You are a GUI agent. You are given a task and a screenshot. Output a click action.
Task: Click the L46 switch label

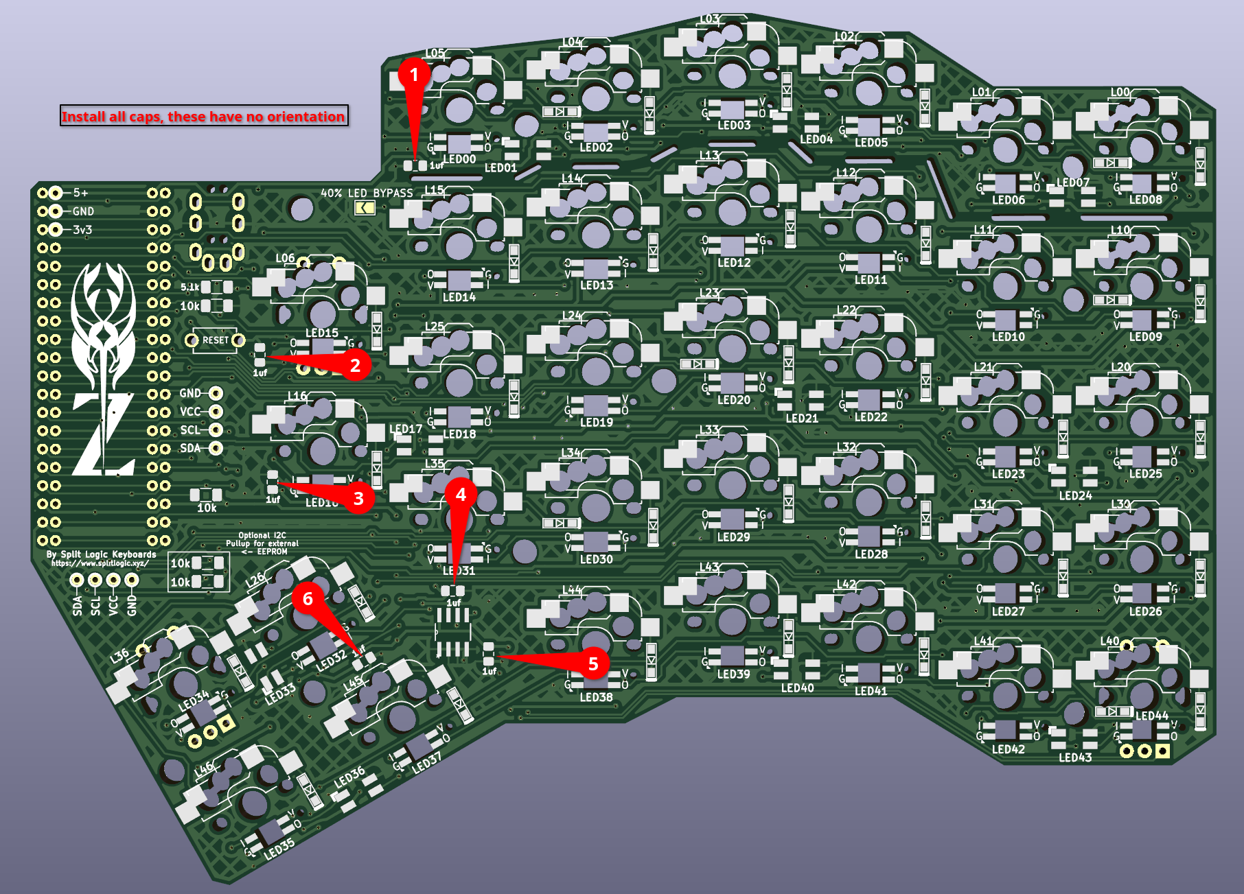[x=204, y=769]
